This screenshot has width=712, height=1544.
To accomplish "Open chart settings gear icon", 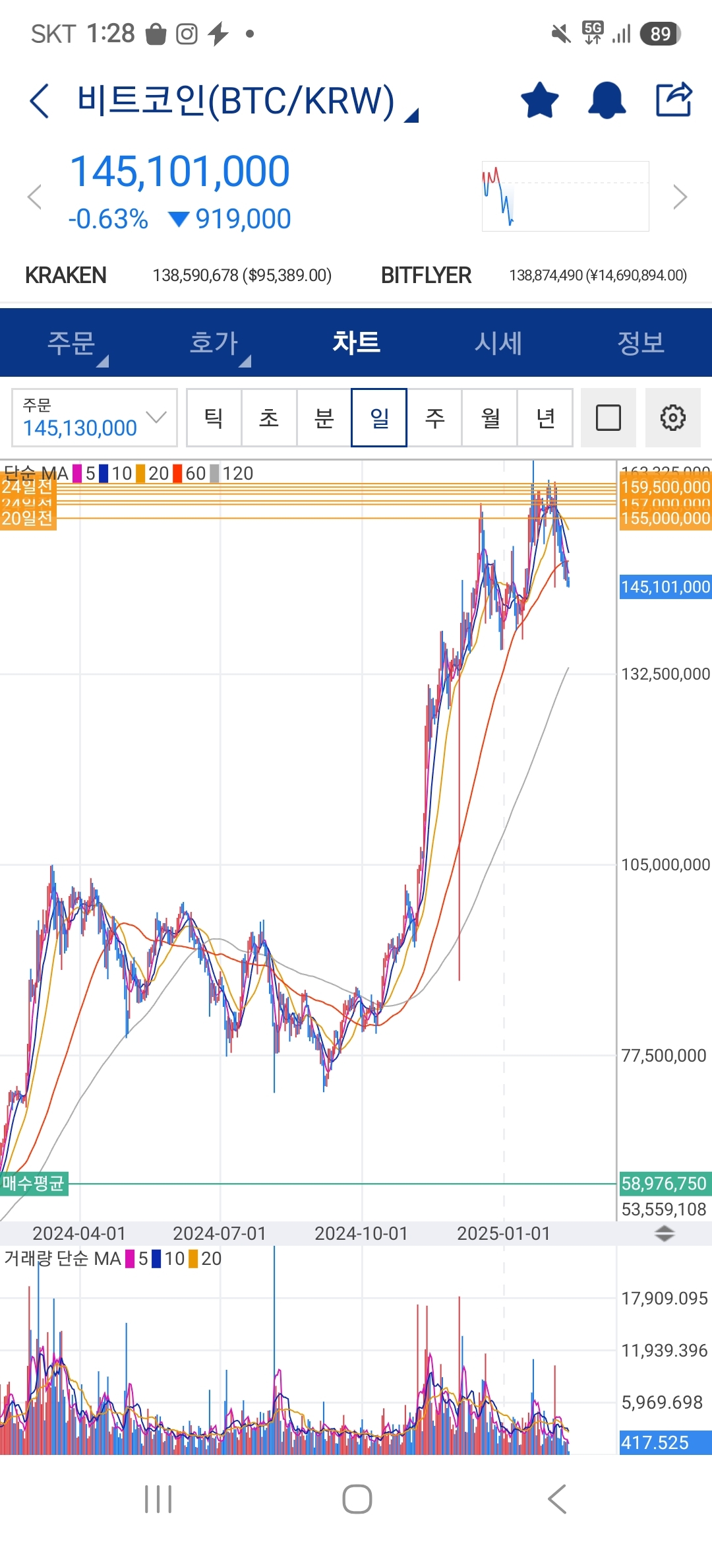I will (x=672, y=418).
